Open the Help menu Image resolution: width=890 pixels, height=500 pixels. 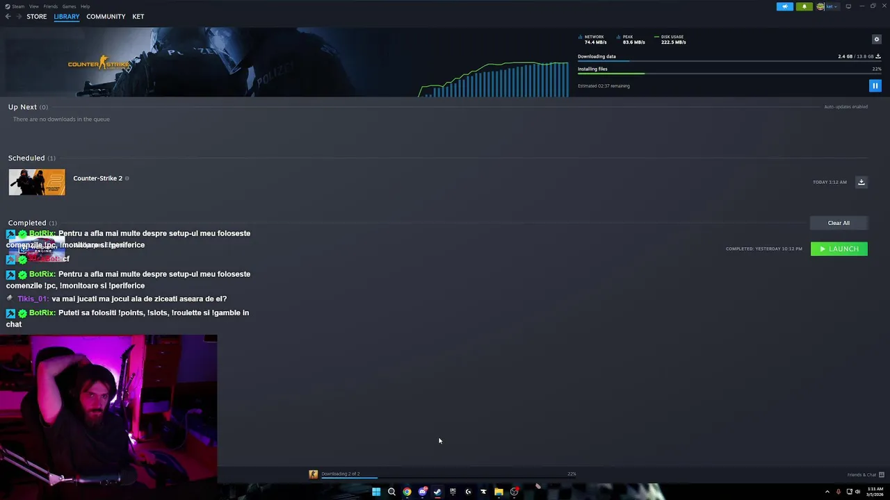tap(85, 6)
